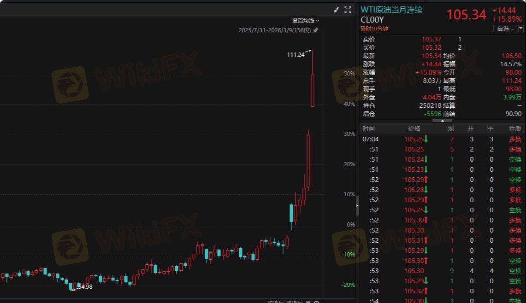The height and width of the screenshot is (303, 526).
Task: Pin the chart date range
Action: [316, 30]
